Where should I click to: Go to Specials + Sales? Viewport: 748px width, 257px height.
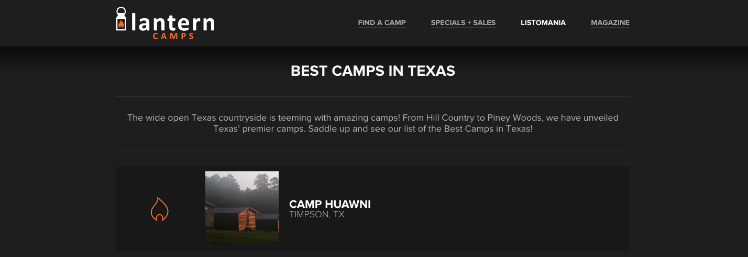click(463, 22)
